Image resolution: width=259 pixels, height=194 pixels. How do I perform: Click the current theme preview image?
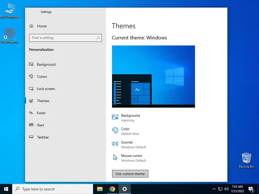[154, 77]
